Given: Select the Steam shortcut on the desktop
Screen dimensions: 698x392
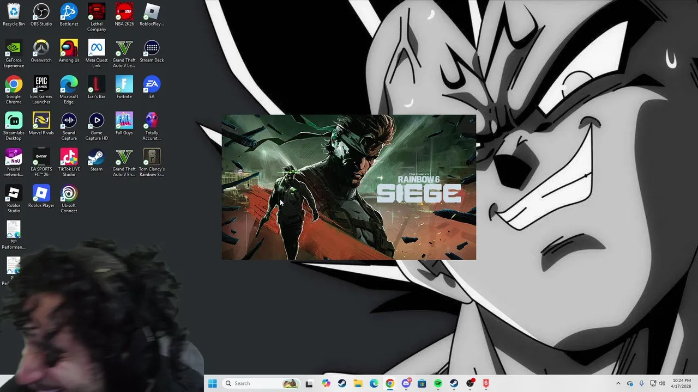Looking at the screenshot, I should 97,160.
